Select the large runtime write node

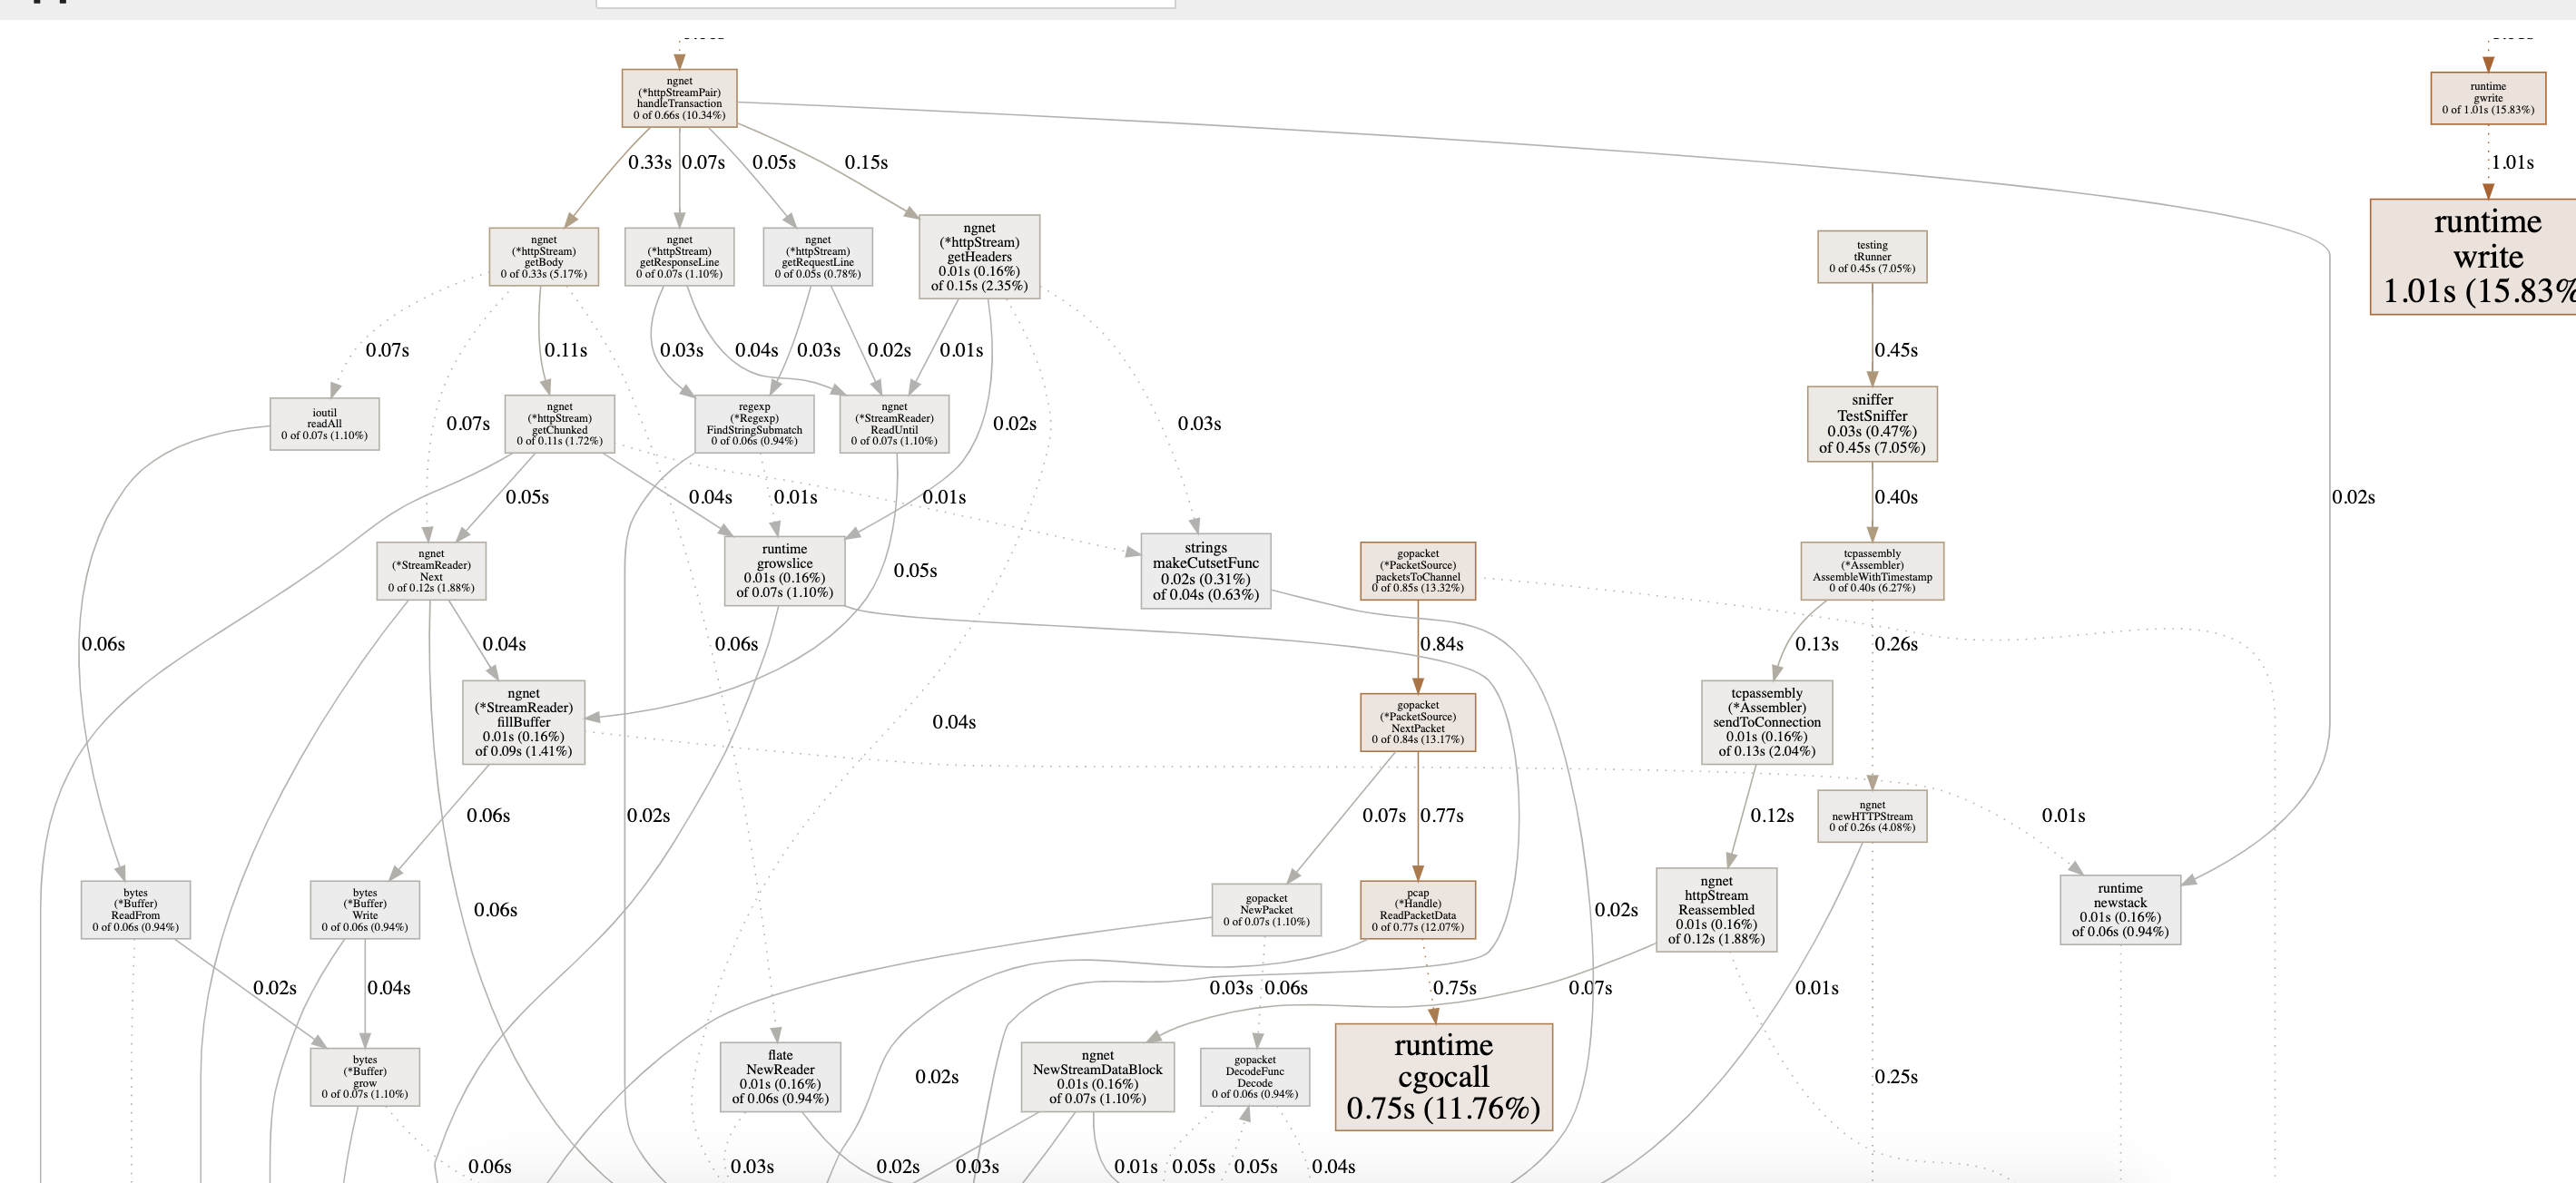click(x=2474, y=257)
